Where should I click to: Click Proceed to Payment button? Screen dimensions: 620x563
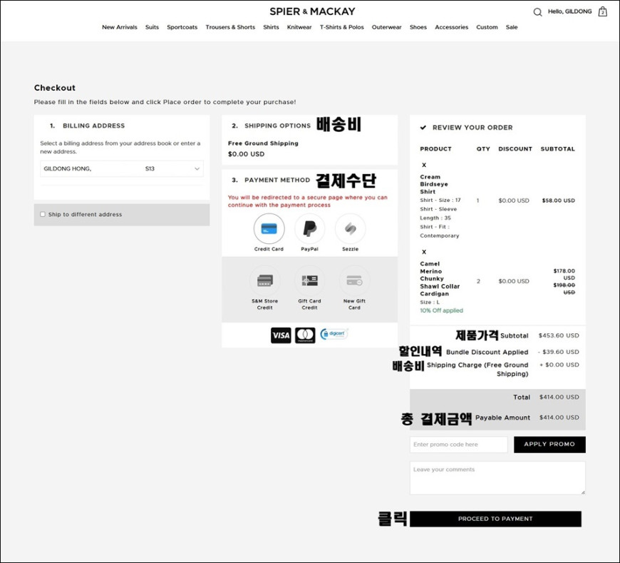point(495,519)
